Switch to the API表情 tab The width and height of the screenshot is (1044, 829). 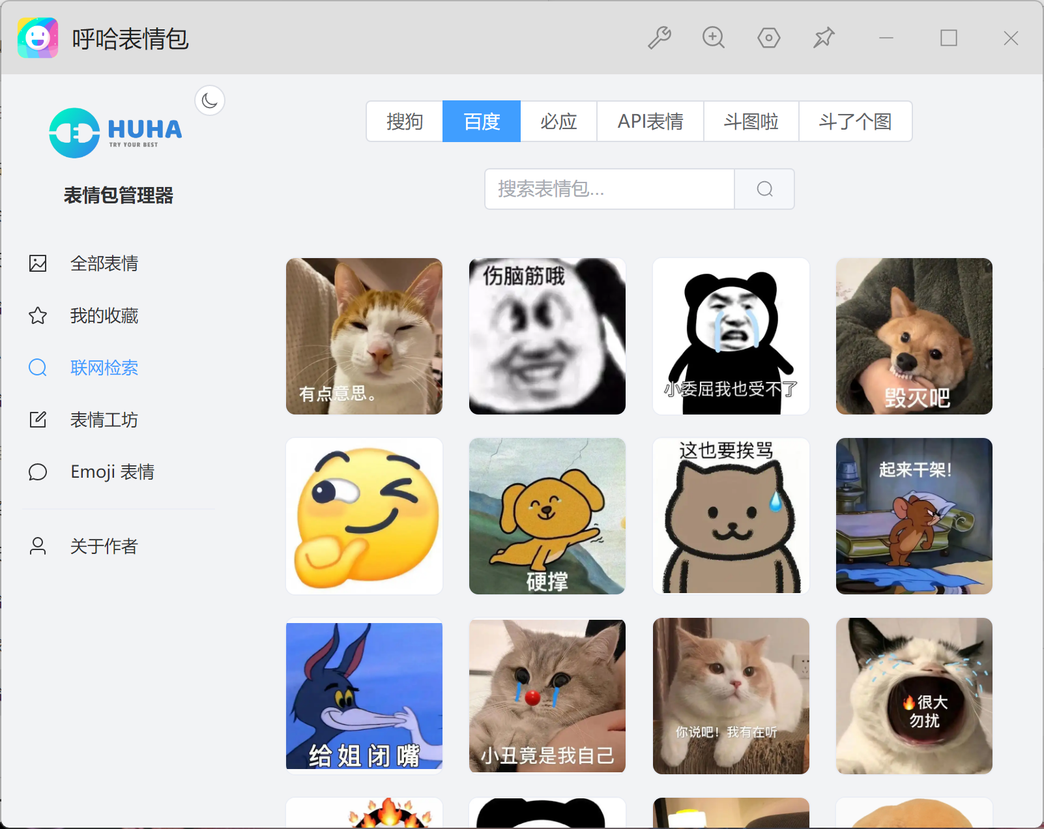(x=650, y=121)
